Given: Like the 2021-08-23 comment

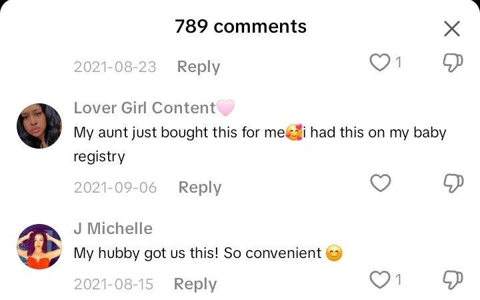Looking at the screenshot, I should (x=380, y=63).
